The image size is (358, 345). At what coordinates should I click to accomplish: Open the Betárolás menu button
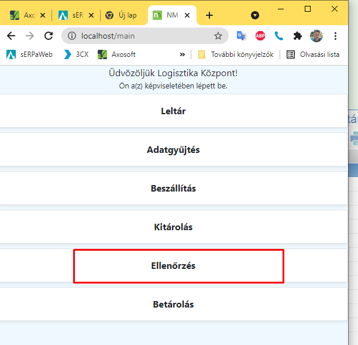[173, 305]
